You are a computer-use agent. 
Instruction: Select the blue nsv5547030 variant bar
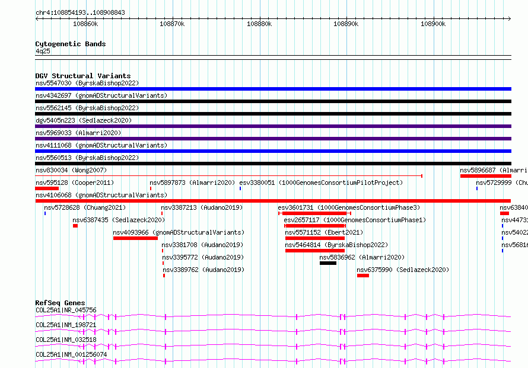click(273, 89)
